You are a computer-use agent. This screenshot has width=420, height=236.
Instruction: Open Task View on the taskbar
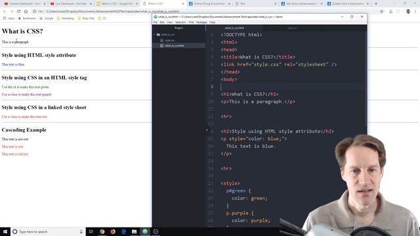[91, 231]
